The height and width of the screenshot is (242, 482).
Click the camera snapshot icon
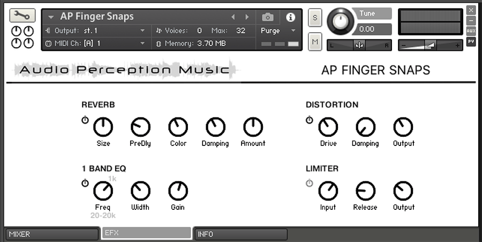[268, 17]
